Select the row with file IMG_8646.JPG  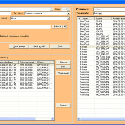(101, 64)
